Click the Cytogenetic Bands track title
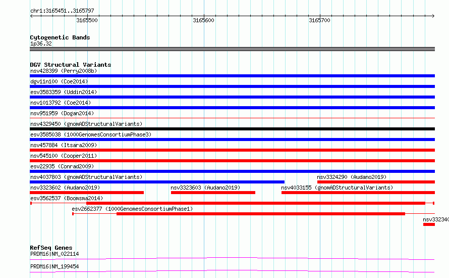This screenshot has width=449, height=278. pos(60,37)
